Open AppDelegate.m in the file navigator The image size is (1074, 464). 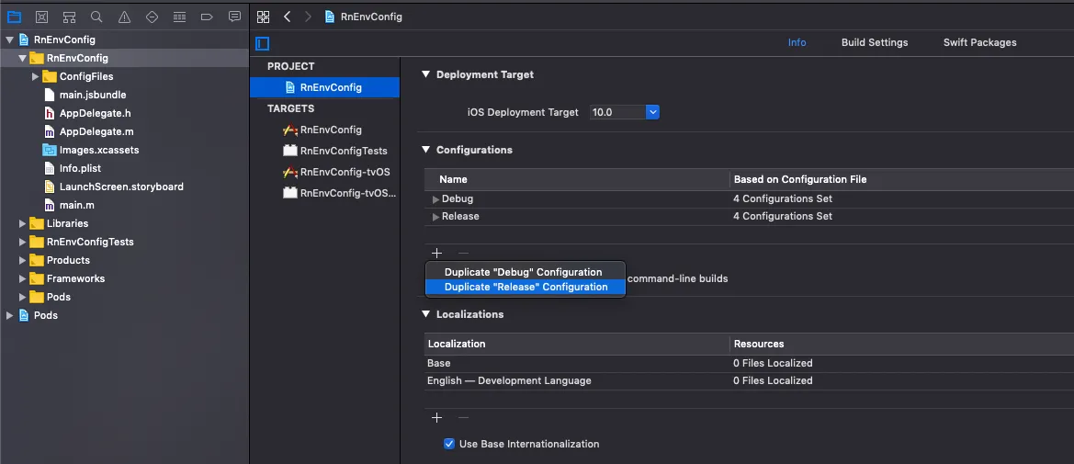pyautogui.click(x=96, y=131)
